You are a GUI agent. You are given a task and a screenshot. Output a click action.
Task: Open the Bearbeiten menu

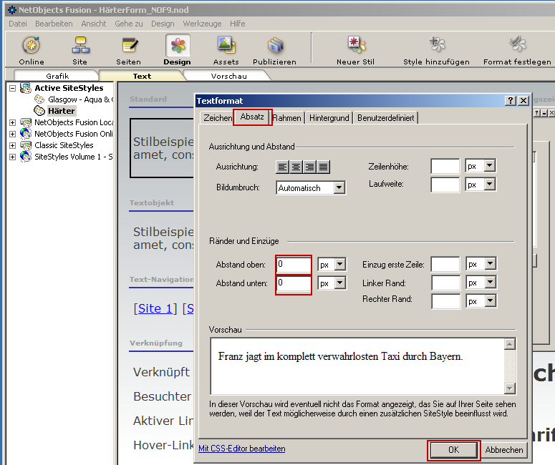click(x=54, y=24)
